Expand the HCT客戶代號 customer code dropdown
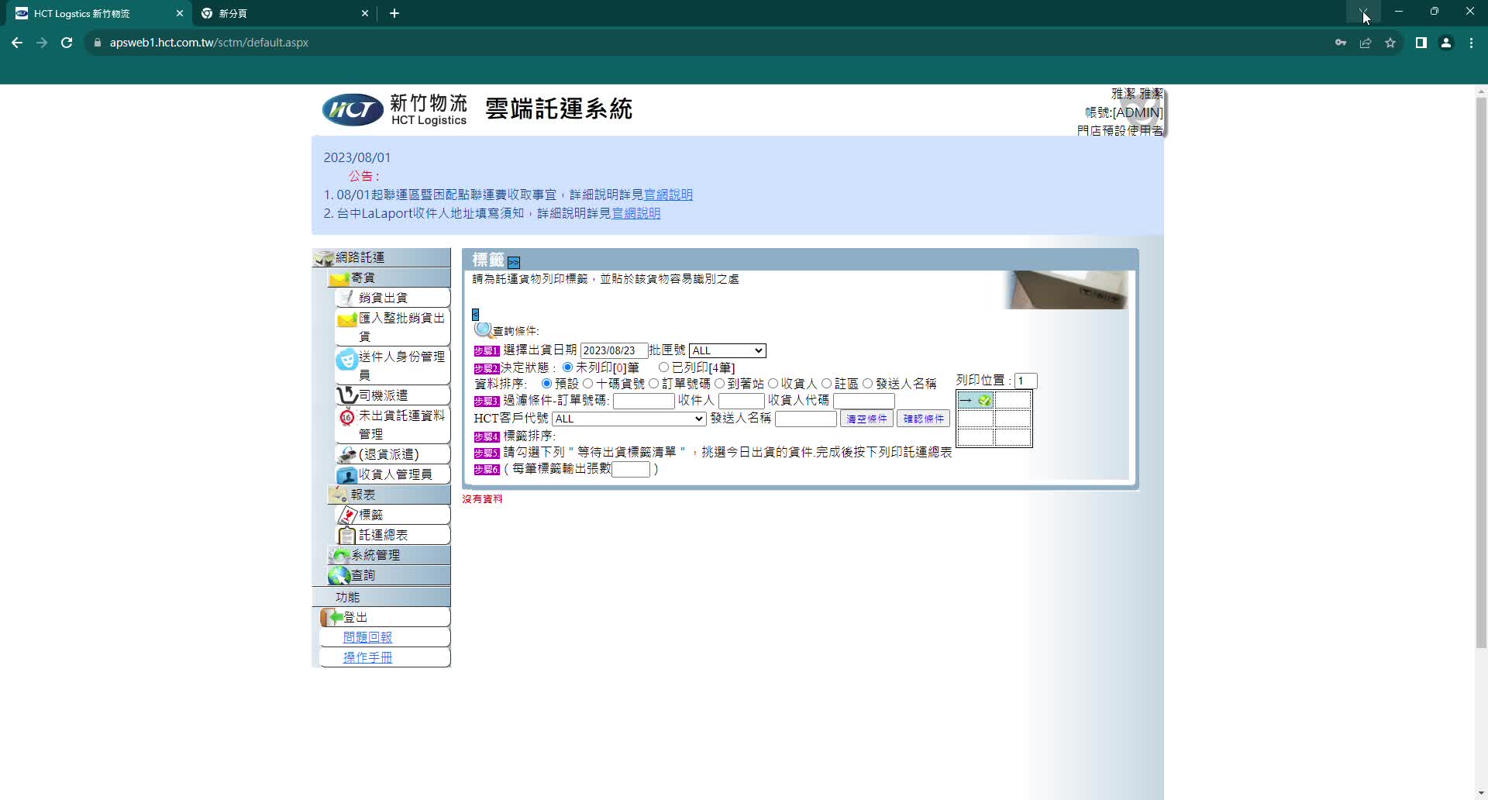Image resolution: width=1488 pixels, height=800 pixels. 629,419
